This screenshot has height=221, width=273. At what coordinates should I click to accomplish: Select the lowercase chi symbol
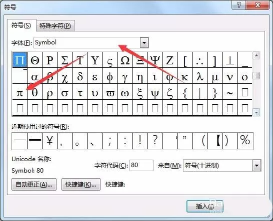65,76
